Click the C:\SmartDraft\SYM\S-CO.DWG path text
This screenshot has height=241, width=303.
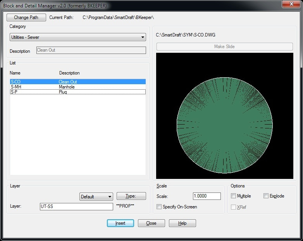point(186,35)
